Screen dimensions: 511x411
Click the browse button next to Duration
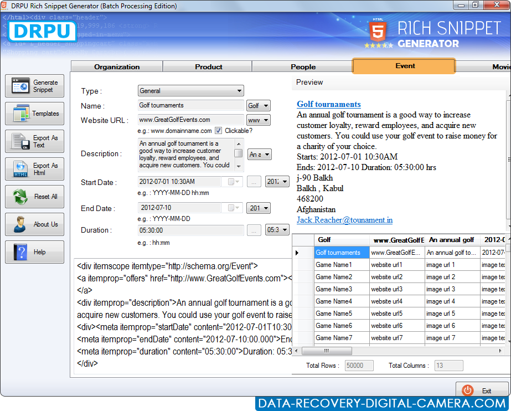click(254, 230)
